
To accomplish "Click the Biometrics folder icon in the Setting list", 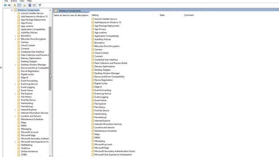I will click(92, 43).
